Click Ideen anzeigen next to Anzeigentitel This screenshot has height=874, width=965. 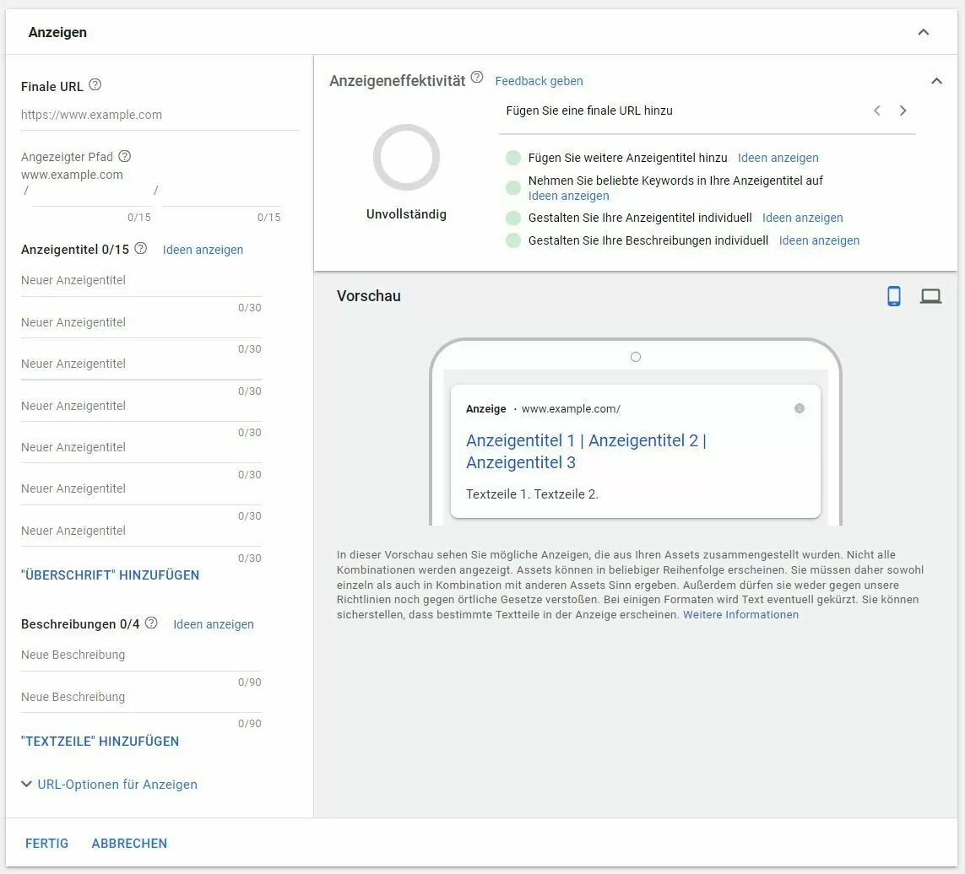pos(203,250)
